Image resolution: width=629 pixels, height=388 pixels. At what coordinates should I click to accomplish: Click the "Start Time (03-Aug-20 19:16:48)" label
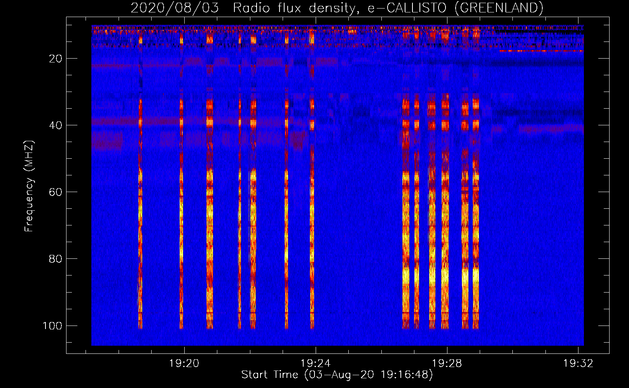point(337,375)
